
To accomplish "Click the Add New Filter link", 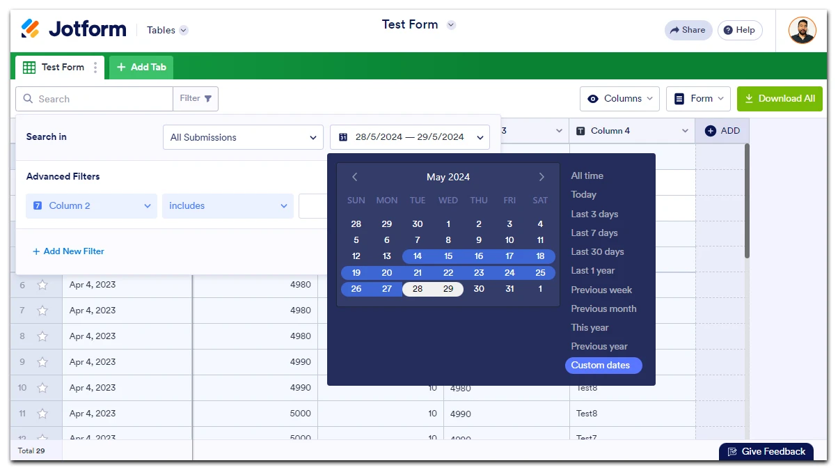I will (x=68, y=251).
